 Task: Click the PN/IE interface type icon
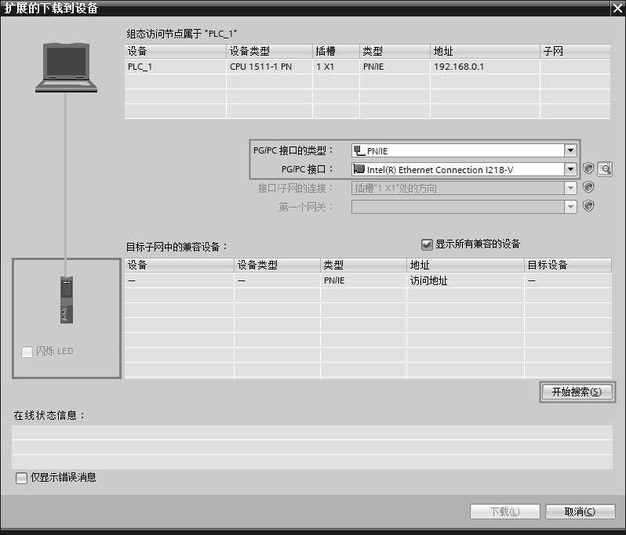coord(359,150)
